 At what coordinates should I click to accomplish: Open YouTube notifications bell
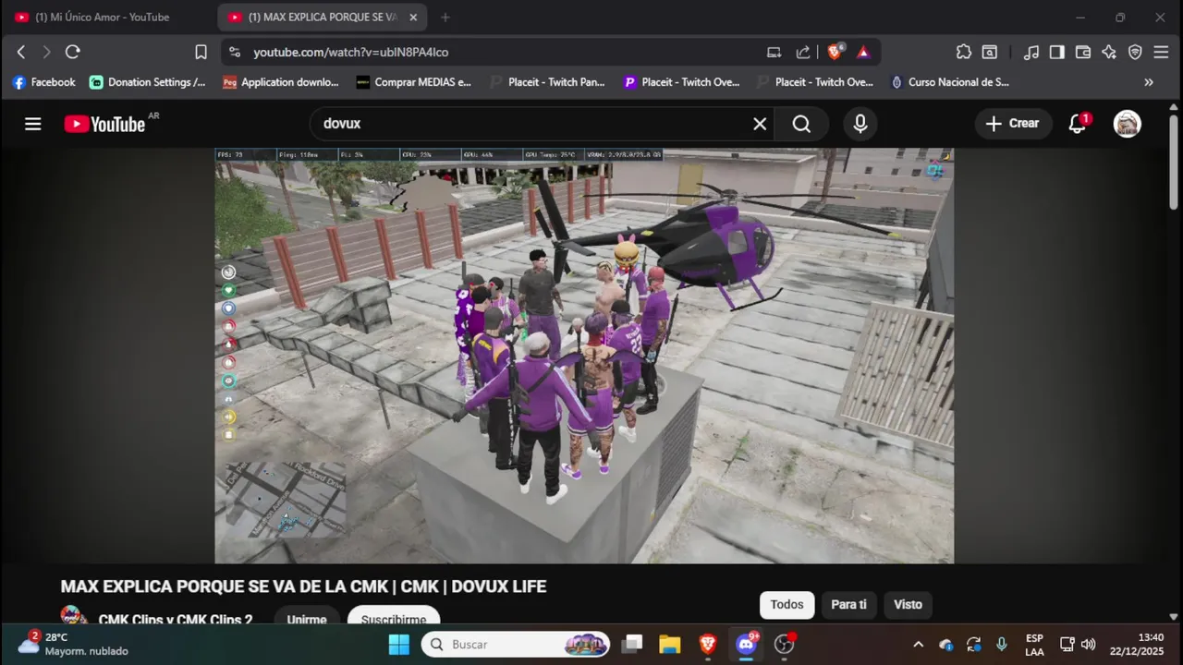pos(1078,124)
